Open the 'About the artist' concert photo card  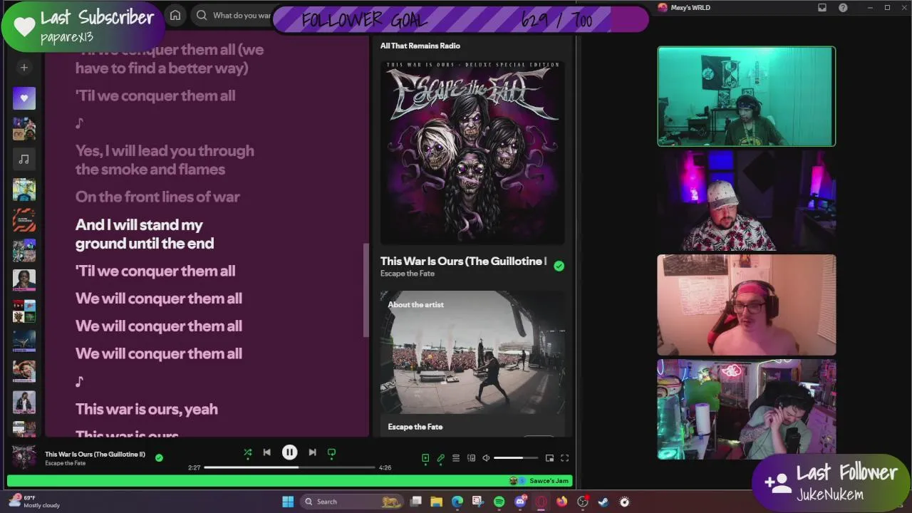point(472,353)
